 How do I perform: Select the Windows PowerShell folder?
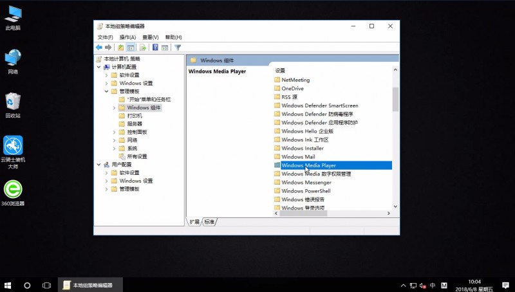tap(306, 191)
